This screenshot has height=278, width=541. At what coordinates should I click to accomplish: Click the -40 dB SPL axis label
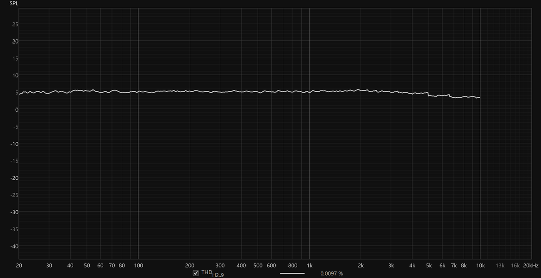[x=14, y=246]
